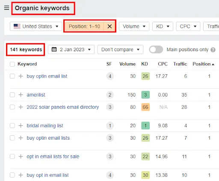The height and width of the screenshot is (181, 219).
Task: Tick the checkbox for amerilist row
Action: (12, 95)
